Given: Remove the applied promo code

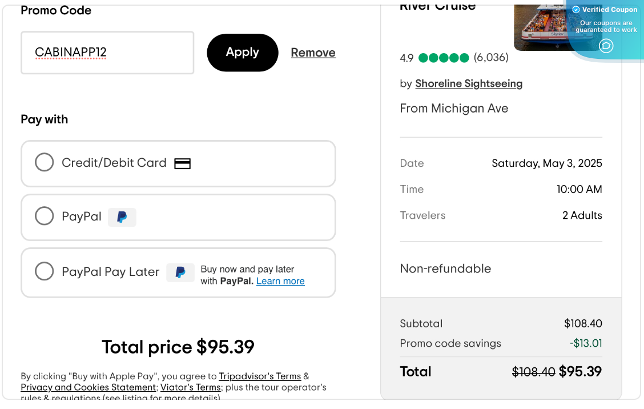Looking at the screenshot, I should point(313,53).
